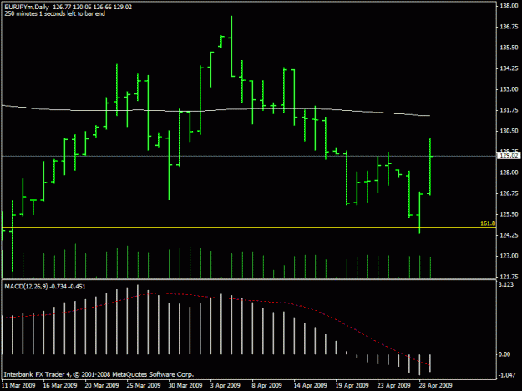Click the MACD scale value 3.123

pyautogui.click(x=506, y=284)
